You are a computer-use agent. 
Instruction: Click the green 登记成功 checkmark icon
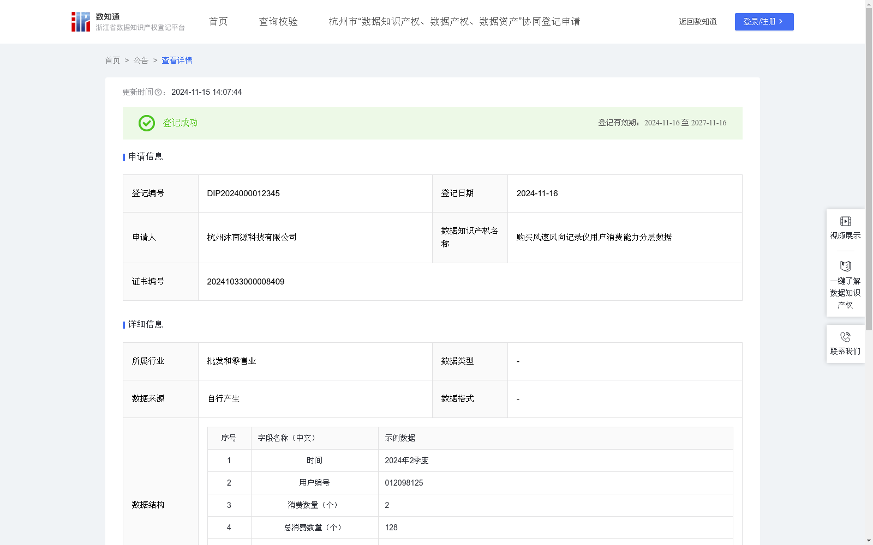(146, 123)
